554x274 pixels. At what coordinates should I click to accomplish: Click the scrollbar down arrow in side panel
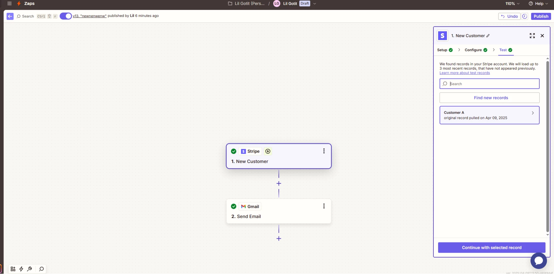coord(548,235)
